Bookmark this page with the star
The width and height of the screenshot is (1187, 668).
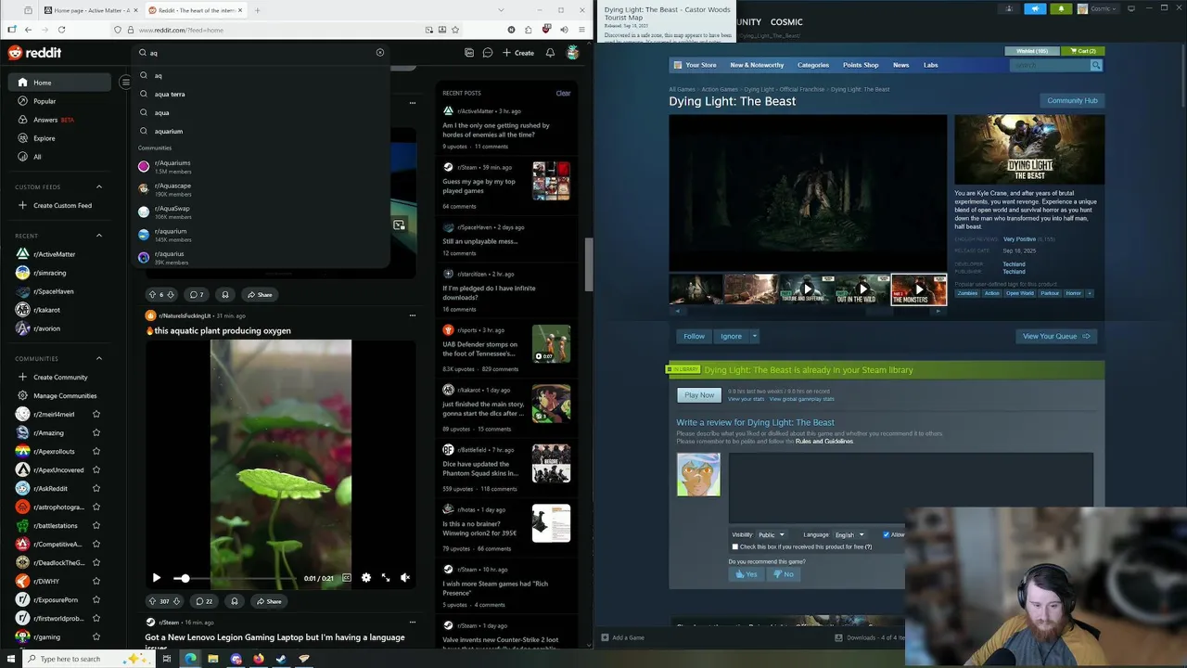[455, 30]
